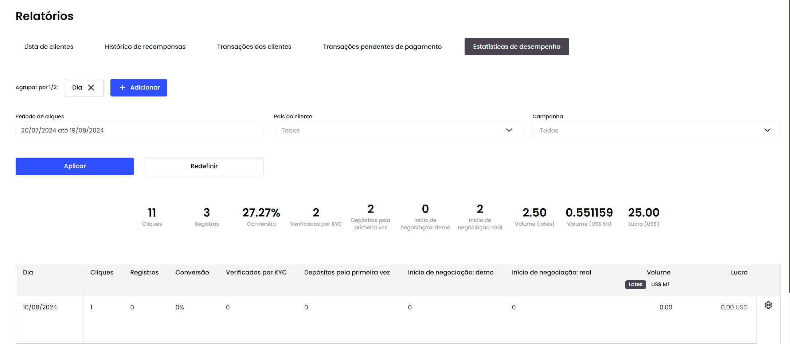Select Estatísticas de desempenho tab

[x=516, y=47]
